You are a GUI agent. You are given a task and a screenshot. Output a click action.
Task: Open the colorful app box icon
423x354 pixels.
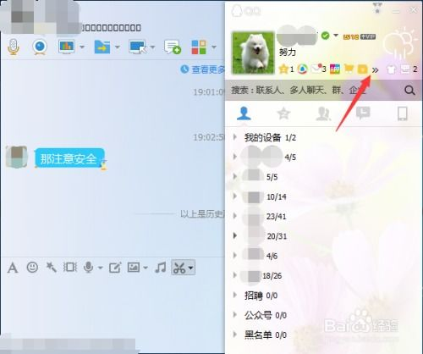(x=335, y=69)
